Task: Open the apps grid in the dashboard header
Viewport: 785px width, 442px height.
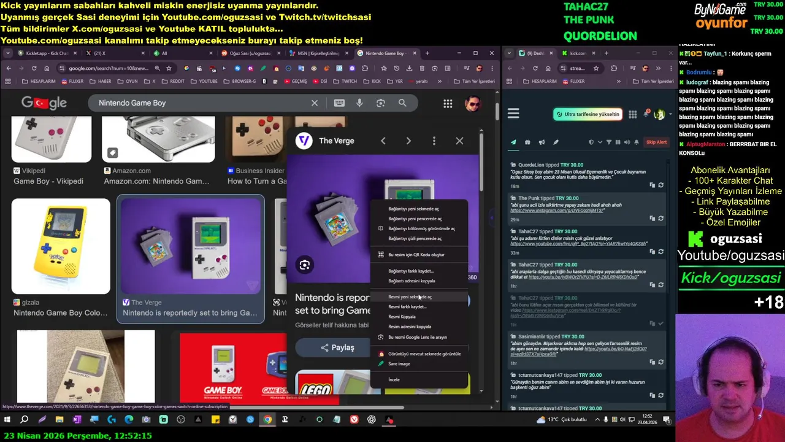Action: point(632,114)
